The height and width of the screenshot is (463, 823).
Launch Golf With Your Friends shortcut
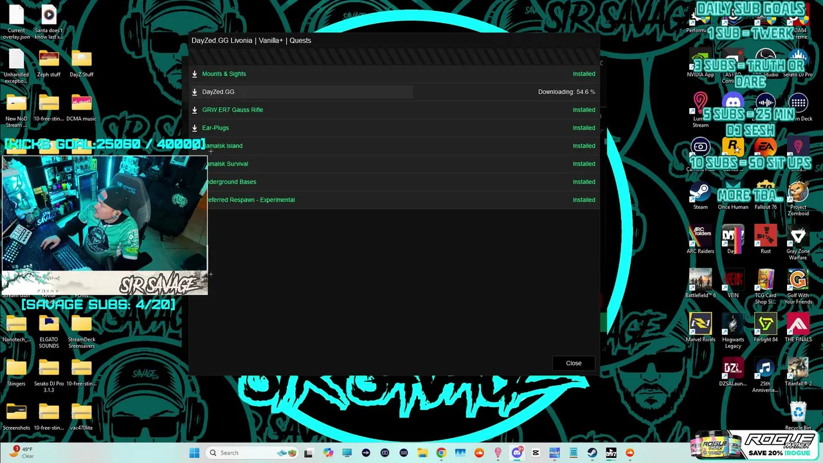click(x=798, y=287)
